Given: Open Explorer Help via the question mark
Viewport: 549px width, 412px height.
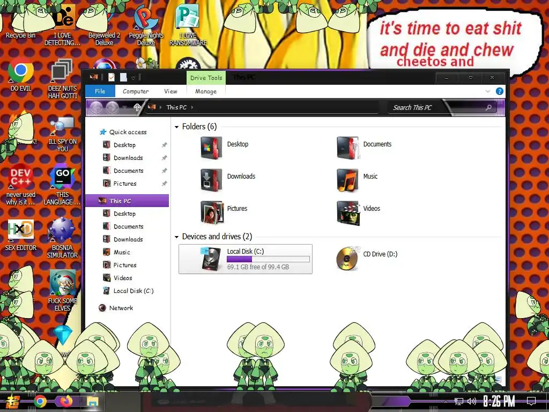Looking at the screenshot, I should point(500,91).
